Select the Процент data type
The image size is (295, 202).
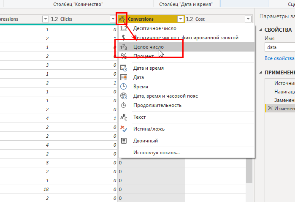[x=187, y=56]
